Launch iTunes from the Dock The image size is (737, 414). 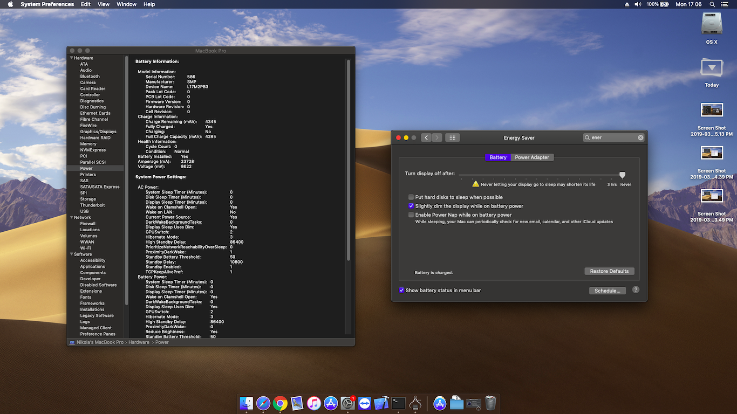[314, 403]
